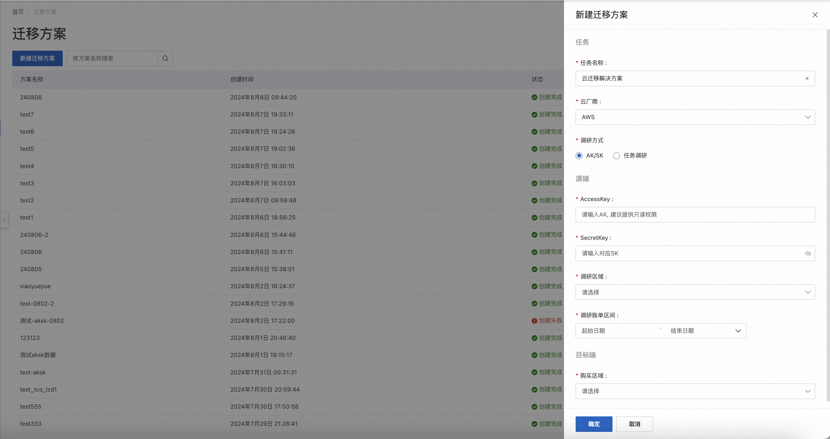Screen dimensions: 830x439
Task: Click the success status icon for 123123
Action: tap(534, 338)
